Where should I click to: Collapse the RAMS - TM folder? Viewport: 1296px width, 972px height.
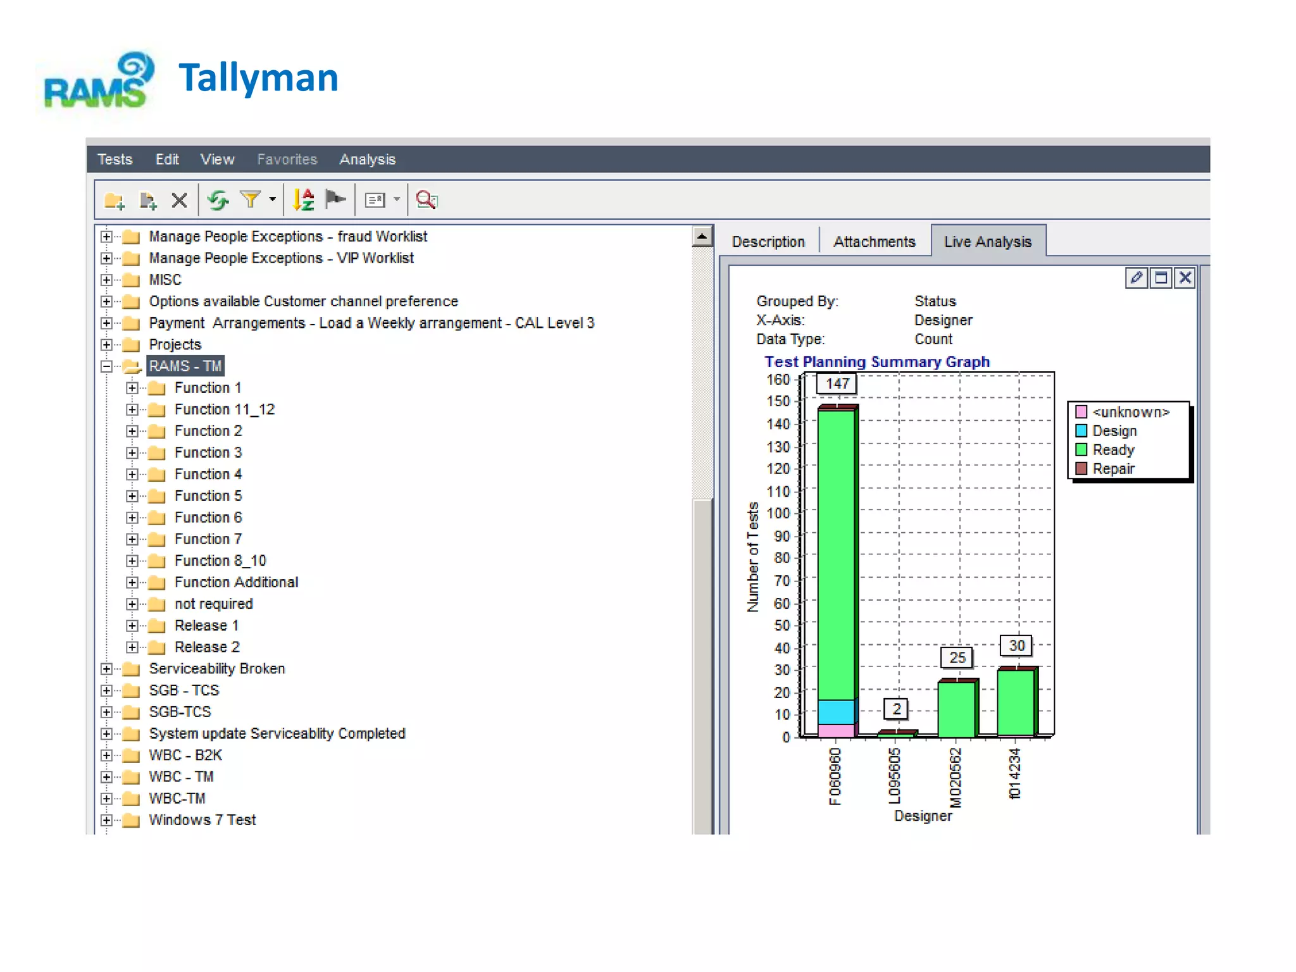coord(106,366)
